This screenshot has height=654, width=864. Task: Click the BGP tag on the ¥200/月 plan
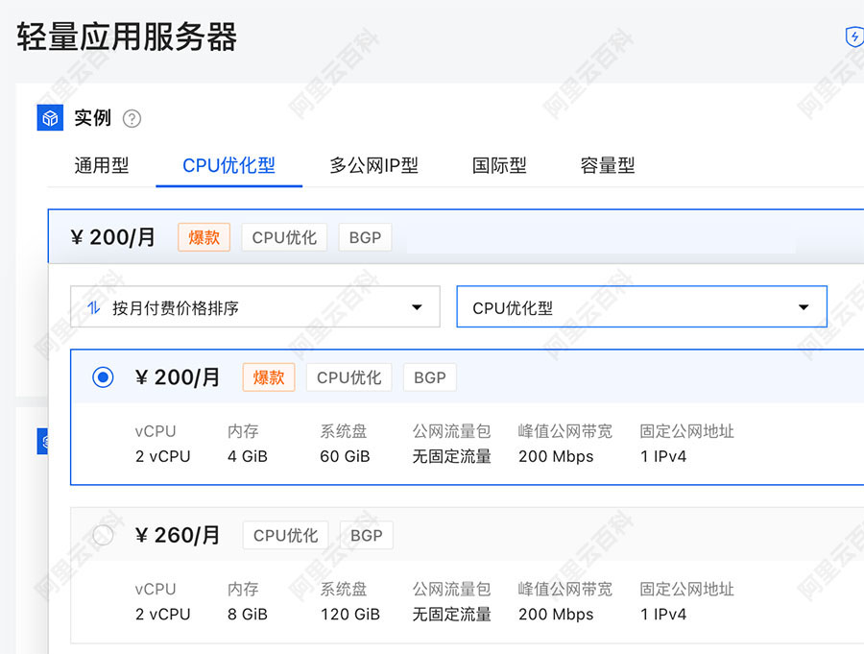(429, 377)
